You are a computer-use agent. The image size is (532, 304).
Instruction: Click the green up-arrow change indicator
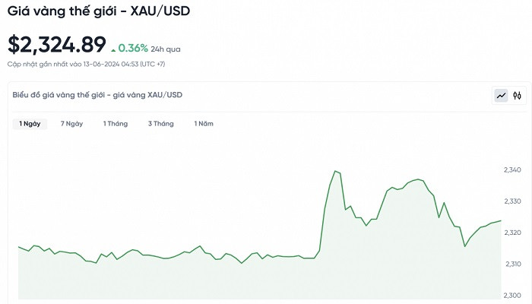114,49
